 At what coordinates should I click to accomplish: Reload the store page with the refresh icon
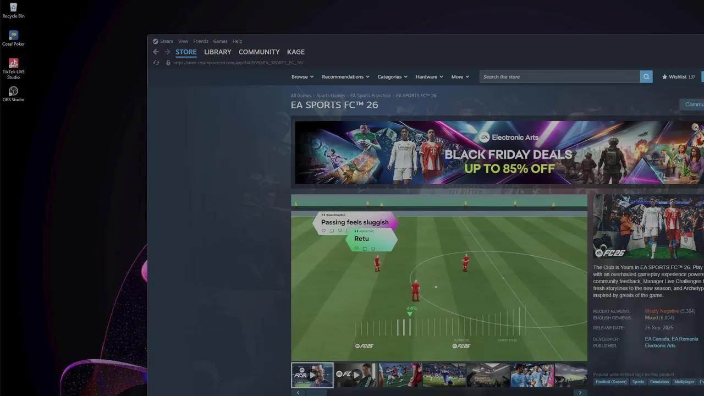tap(156, 63)
